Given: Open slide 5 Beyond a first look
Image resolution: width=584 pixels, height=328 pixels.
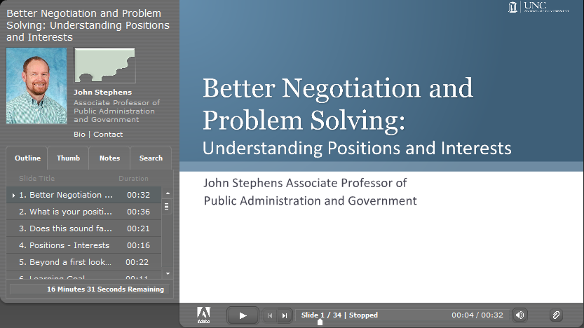Looking at the screenshot, I should (x=84, y=262).
